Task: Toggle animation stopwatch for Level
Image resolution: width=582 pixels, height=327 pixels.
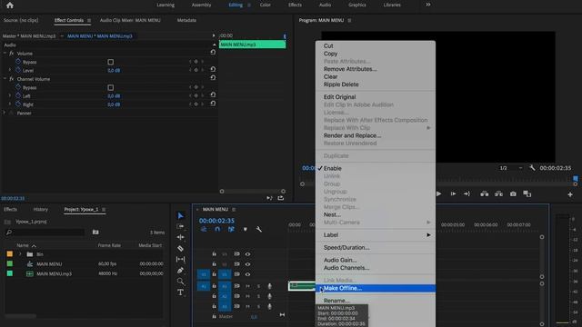Action: [18, 70]
